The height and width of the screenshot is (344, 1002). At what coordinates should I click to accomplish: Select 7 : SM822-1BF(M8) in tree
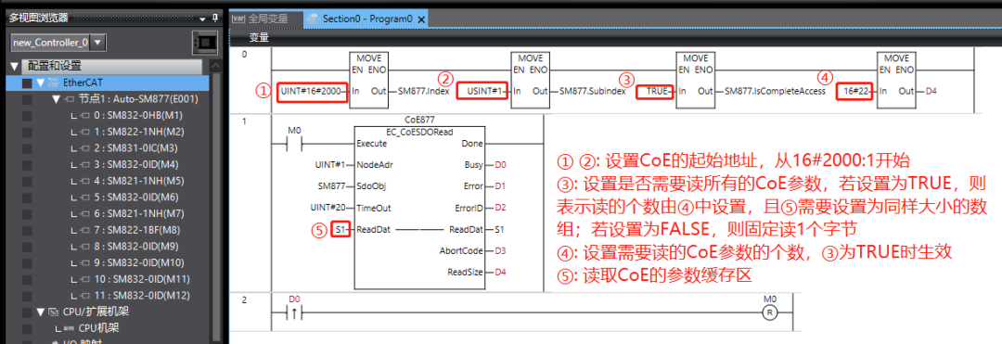[x=136, y=230]
